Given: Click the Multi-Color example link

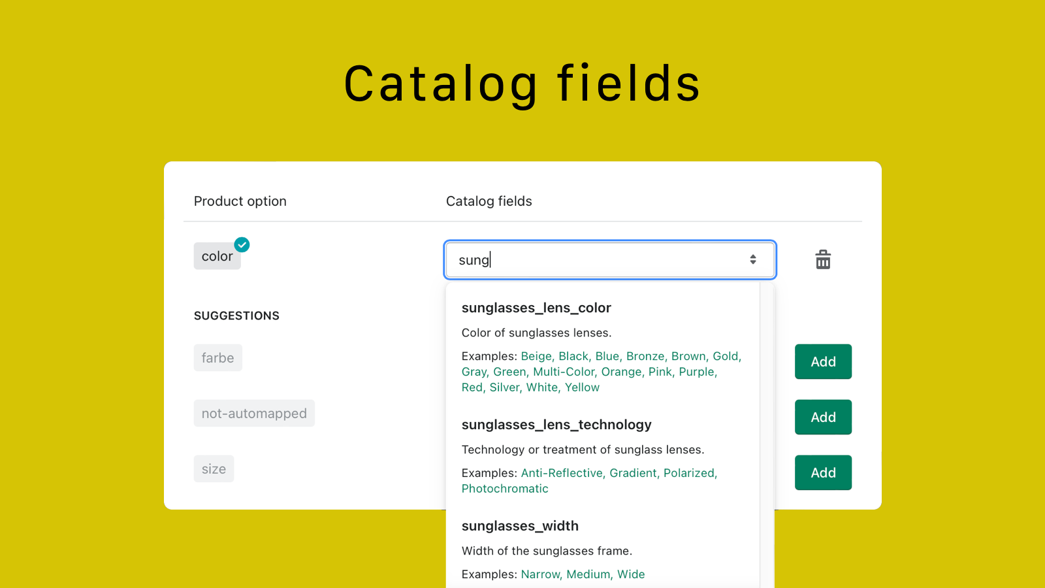Looking at the screenshot, I should 564,371.
